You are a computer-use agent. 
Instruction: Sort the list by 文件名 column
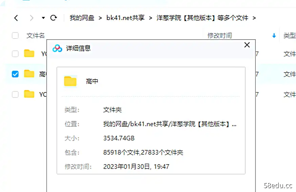tap(36, 36)
